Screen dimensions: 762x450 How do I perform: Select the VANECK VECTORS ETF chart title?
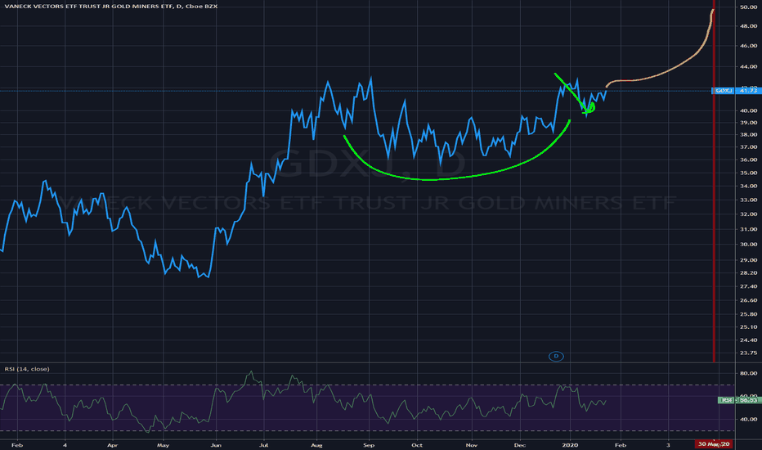(111, 7)
